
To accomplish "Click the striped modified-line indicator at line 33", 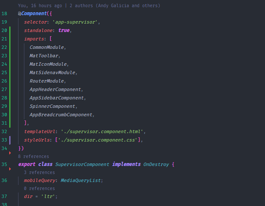I will (x=10, y=140).
